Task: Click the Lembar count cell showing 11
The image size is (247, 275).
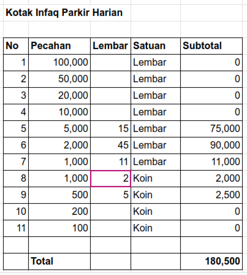Action: point(111,162)
